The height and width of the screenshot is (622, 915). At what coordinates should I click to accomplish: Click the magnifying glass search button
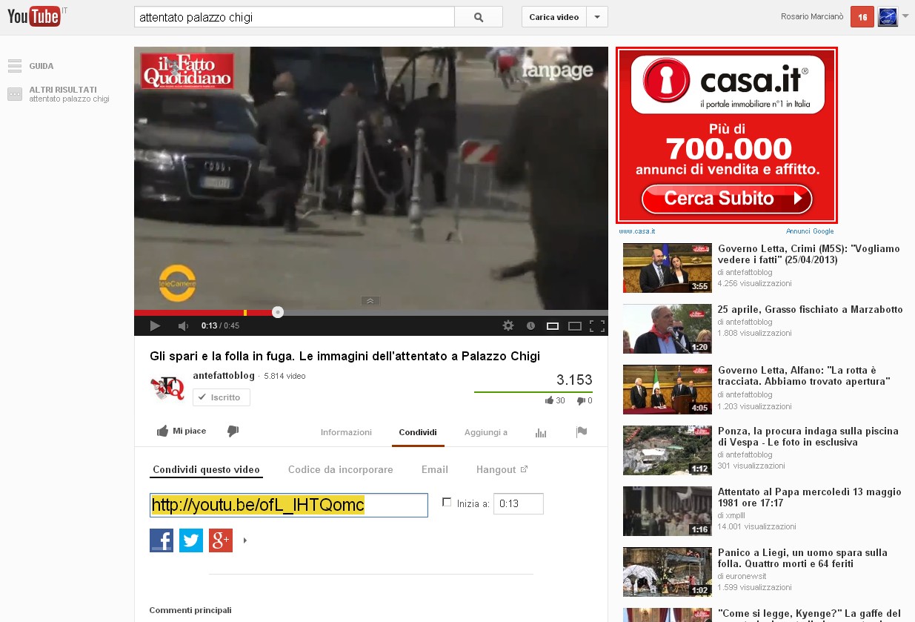tap(479, 17)
